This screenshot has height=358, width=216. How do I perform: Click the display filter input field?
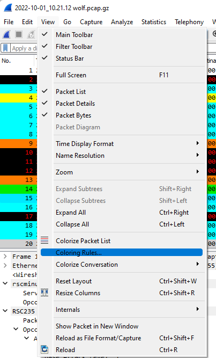(x=24, y=48)
